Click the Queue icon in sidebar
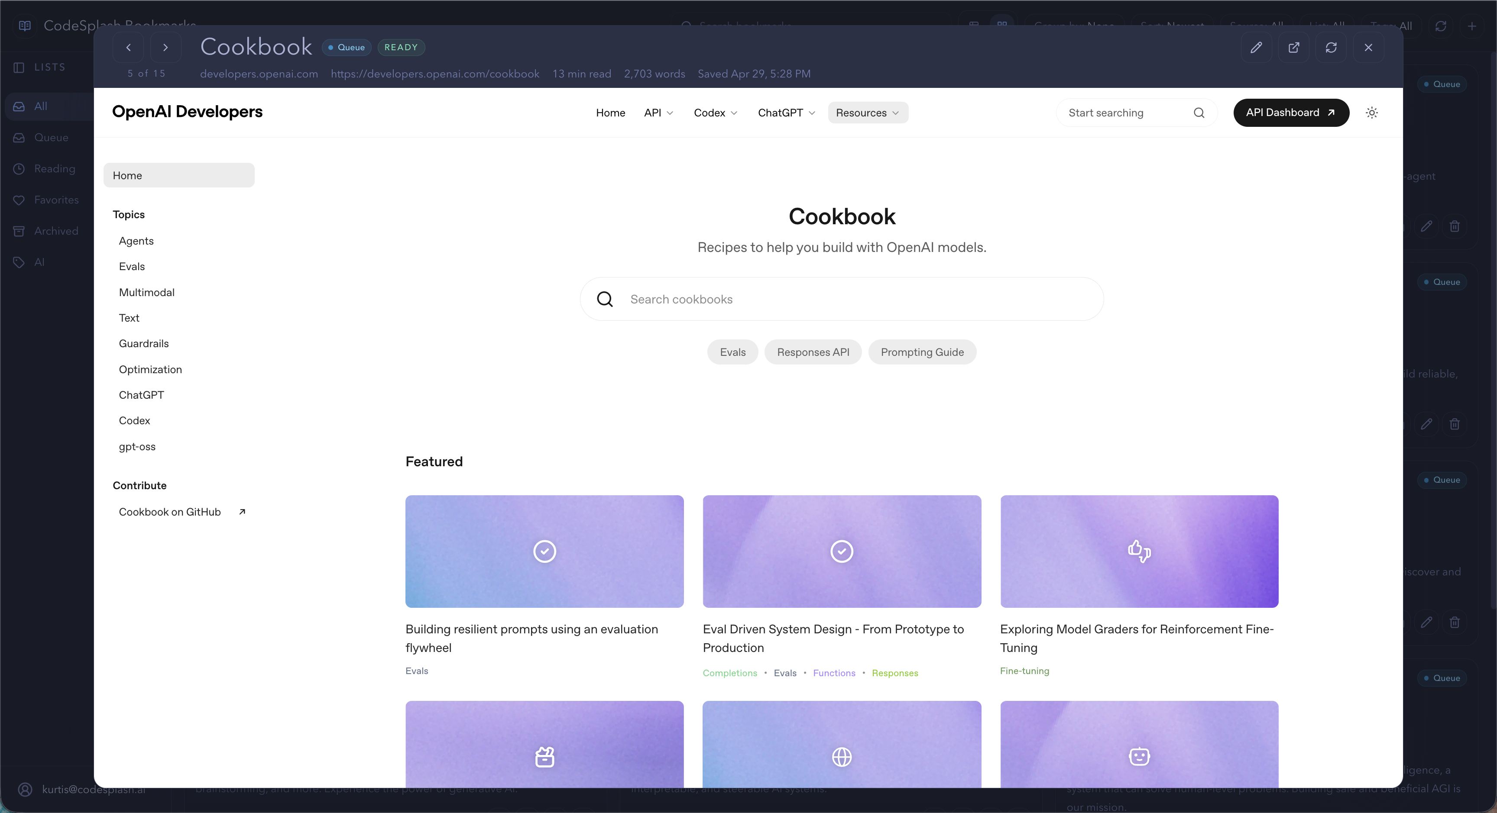 pos(19,138)
